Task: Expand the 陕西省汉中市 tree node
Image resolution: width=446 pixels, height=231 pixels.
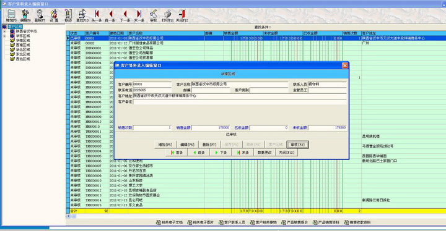Action: 4,31
